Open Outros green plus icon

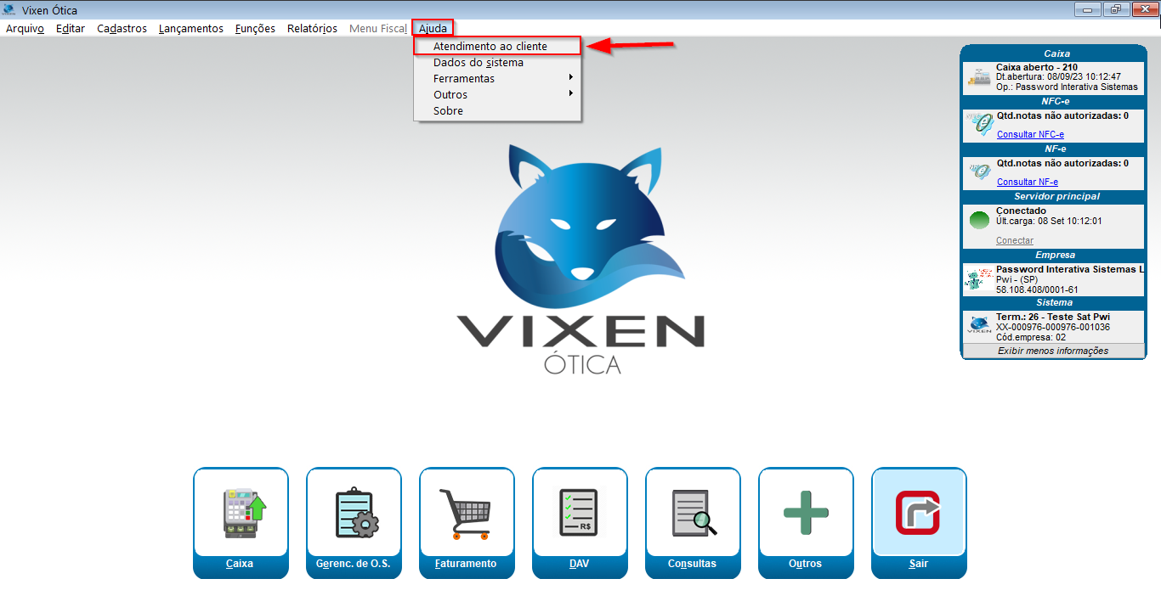click(806, 512)
